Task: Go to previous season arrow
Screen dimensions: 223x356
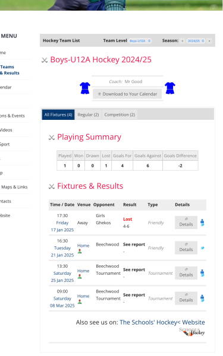Action: (x=183, y=41)
